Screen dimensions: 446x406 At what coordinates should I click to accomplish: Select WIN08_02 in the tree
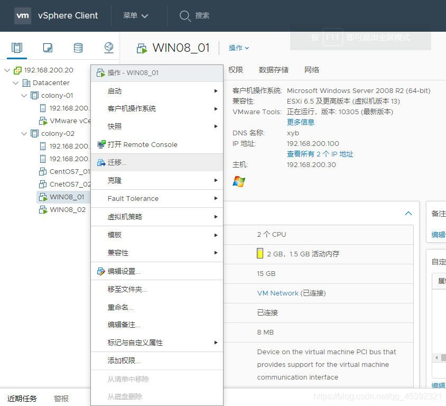[68, 210]
